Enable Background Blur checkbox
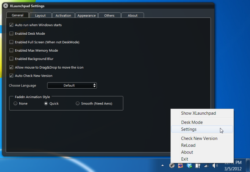250x172 pixels. 11,59
